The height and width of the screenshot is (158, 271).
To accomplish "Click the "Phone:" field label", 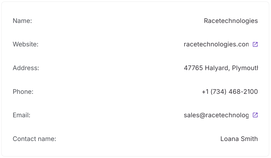I will 23,92.
